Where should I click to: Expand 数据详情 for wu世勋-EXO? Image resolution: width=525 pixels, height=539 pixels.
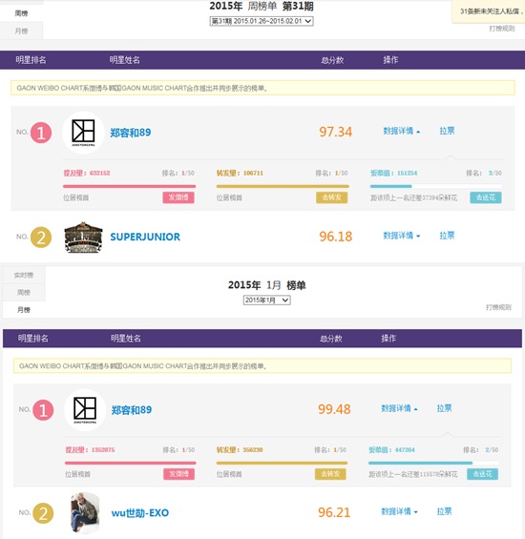(399, 511)
